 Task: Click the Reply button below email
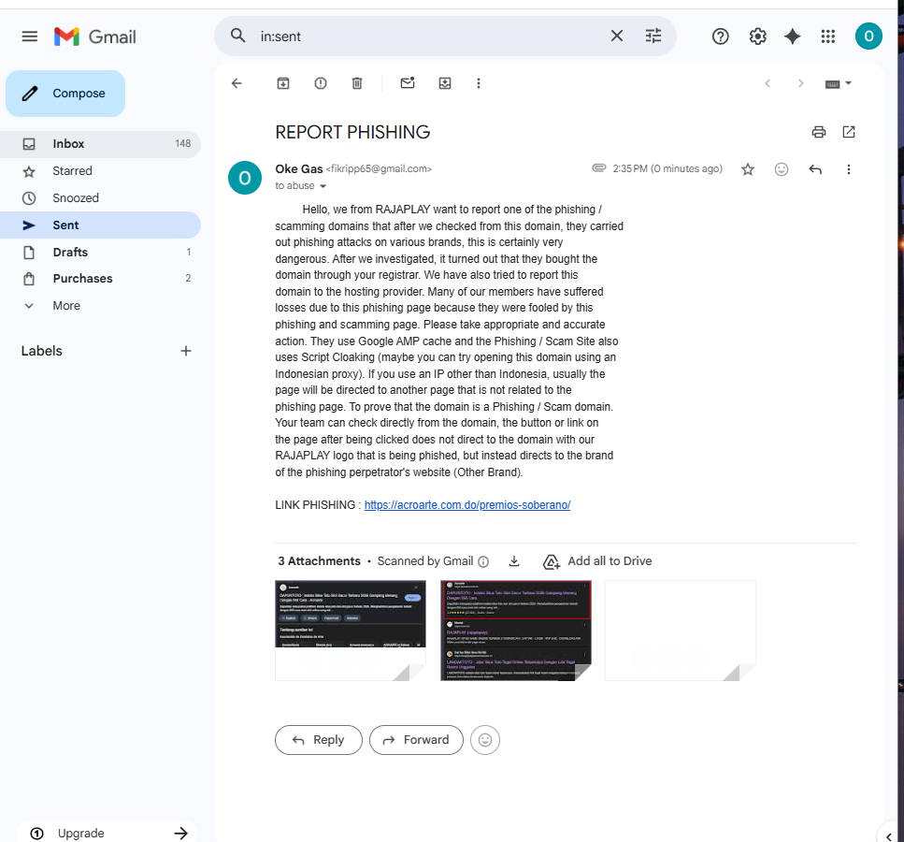[318, 740]
